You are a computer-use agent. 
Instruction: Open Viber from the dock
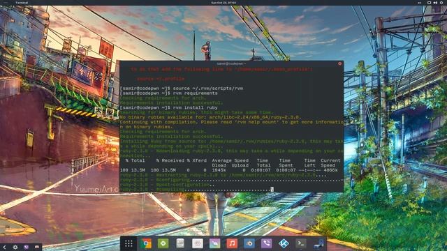coord(266,243)
